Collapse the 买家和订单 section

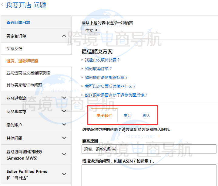tap(64, 36)
